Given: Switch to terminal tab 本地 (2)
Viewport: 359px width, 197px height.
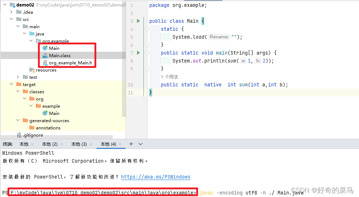Looking at the screenshot, I should pyautogui.click(x=50, y=144).
